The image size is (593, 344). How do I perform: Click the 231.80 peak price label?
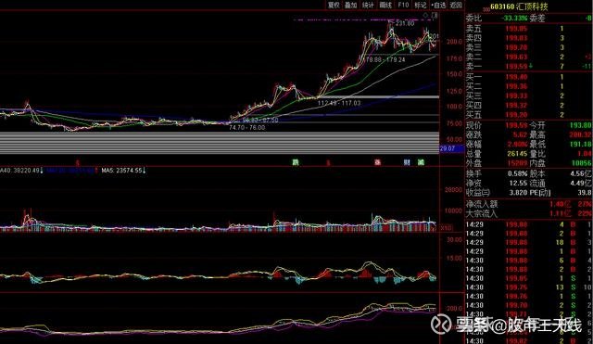405,23
